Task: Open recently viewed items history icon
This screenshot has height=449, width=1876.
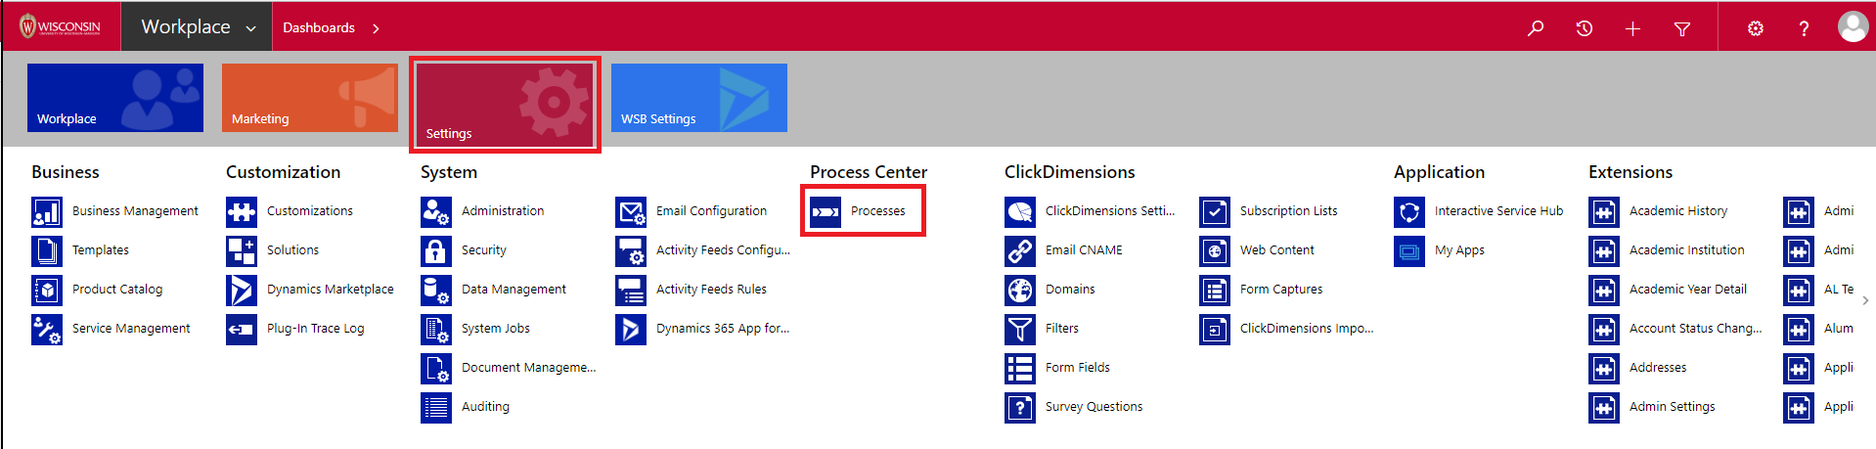Action: point(1585,28)
